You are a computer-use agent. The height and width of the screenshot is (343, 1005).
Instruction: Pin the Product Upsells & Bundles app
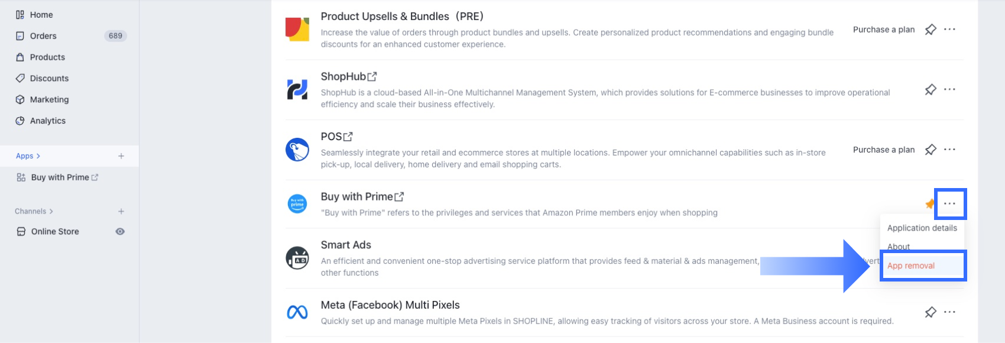tap(931, 30)
